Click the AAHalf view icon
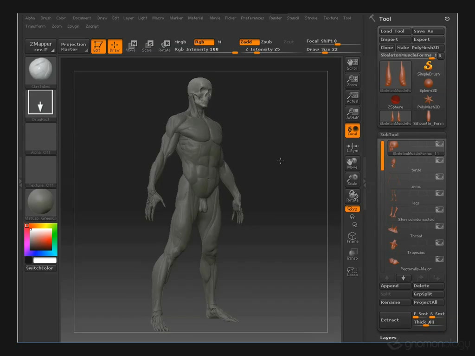 click(x=352, y=114)
